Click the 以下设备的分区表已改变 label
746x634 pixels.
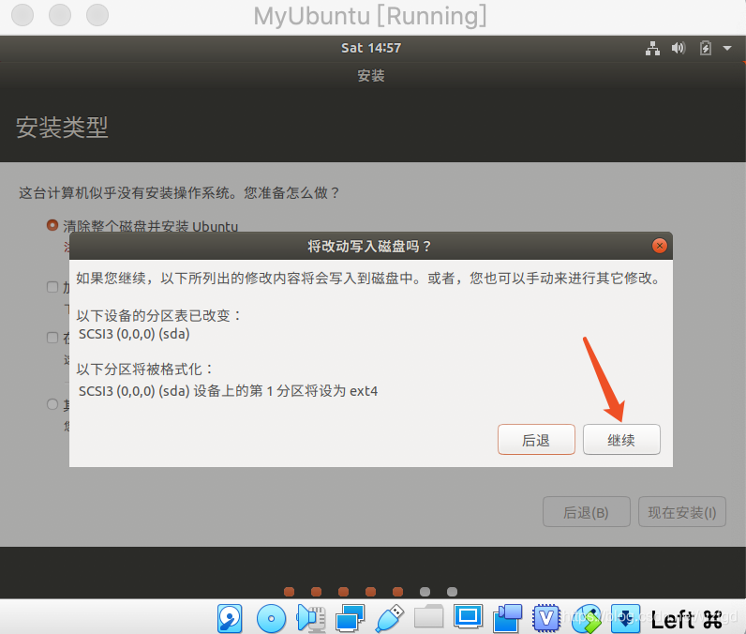[x=159, y=315]
